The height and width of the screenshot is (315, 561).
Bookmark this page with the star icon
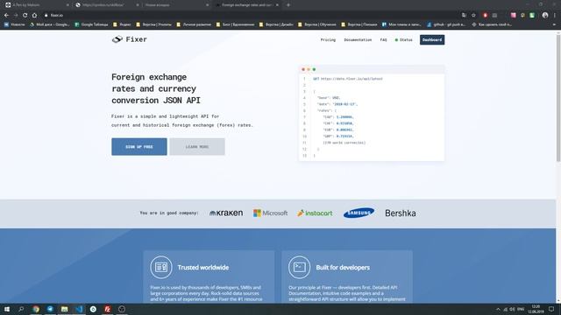[x=473, y=16]
